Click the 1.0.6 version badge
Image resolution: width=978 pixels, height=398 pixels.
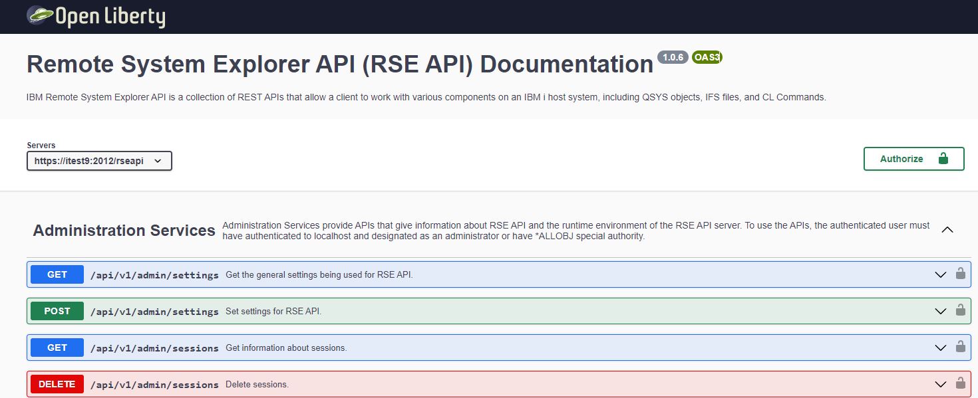pyautogui.click(x=673, y=57)
